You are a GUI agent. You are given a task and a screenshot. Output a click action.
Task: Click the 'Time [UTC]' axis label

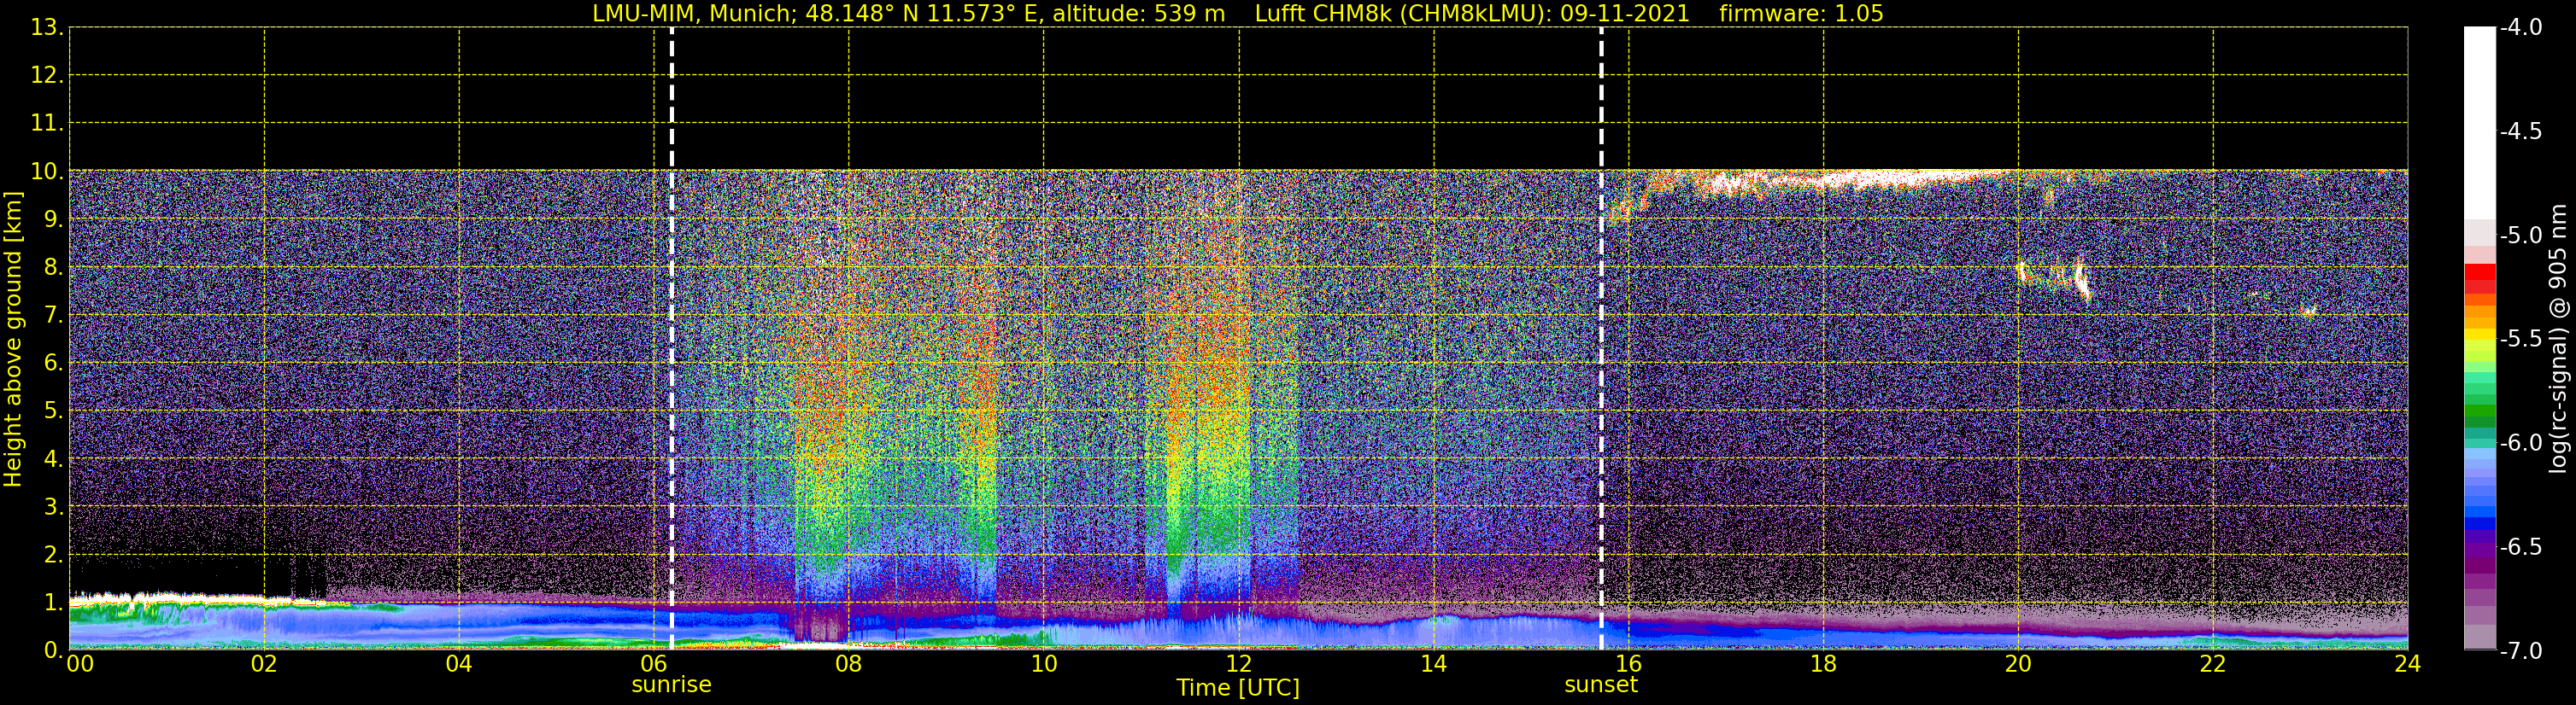pos(1238,688)
